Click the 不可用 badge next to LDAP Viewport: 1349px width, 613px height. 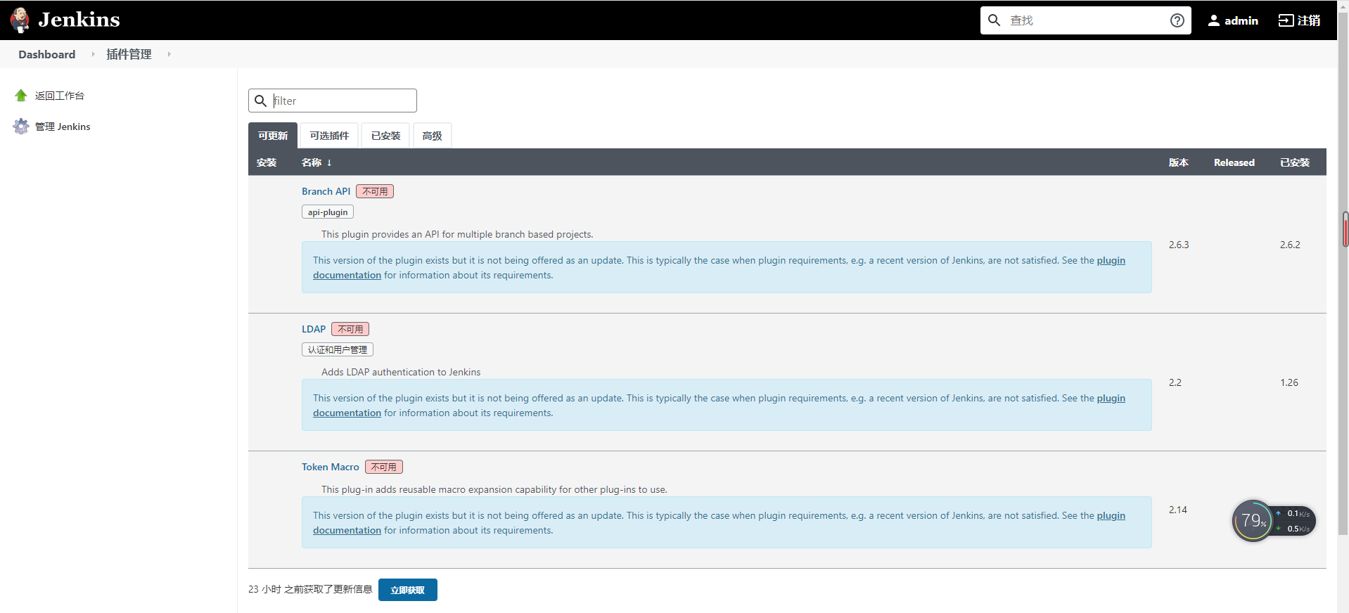pyautogui.click(x=350, y=329)
